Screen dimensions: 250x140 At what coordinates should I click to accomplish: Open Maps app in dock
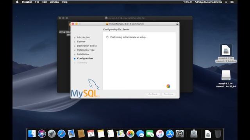point(121,134)
